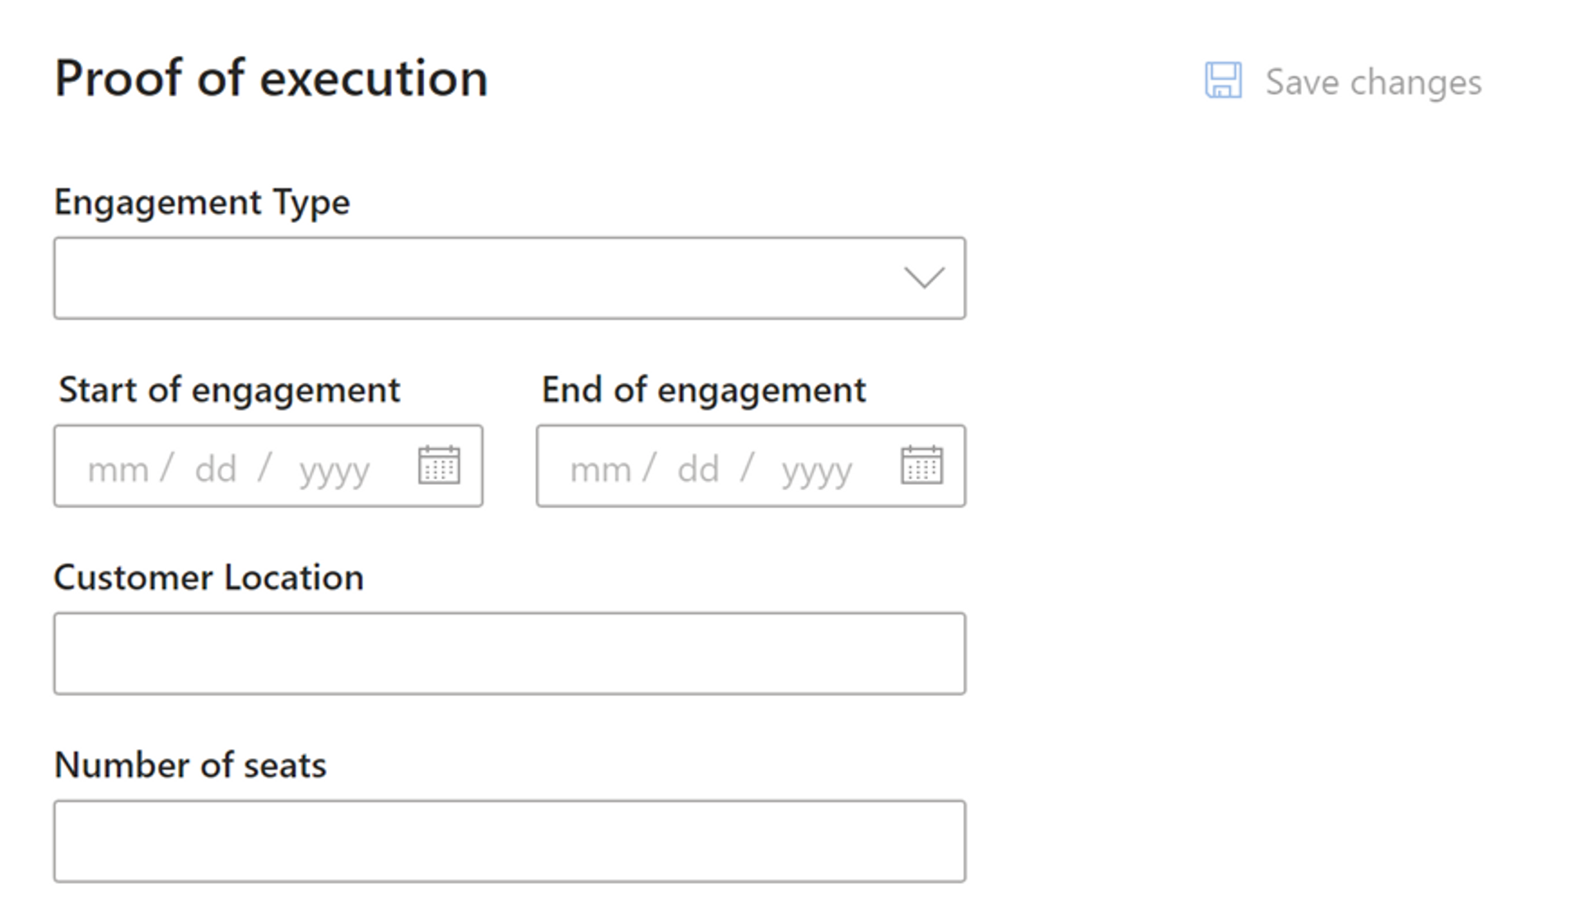Focus the Customer Location text box

coord(510,654)
